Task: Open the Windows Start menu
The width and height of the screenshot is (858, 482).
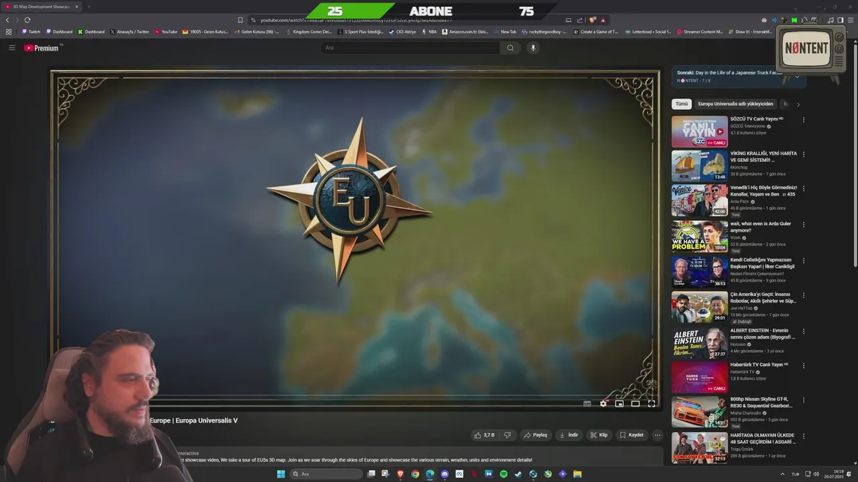Action: 281,474
